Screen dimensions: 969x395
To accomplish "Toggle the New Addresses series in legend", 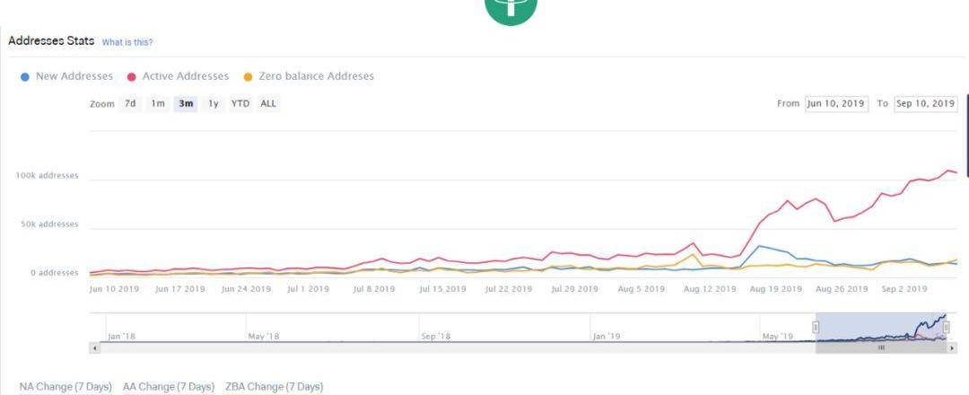I will click(66, 76).
